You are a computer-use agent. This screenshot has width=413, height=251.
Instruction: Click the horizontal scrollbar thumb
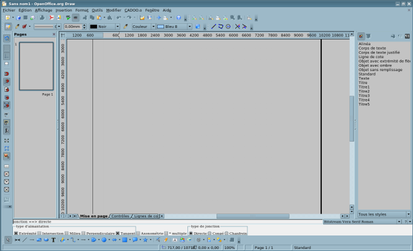(253, 216)
